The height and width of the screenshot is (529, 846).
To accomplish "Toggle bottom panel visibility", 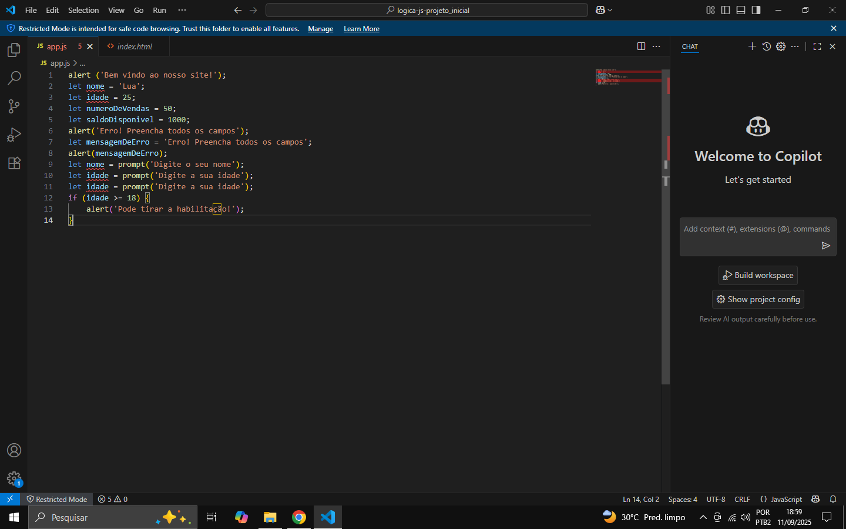I will click(741, 10).
